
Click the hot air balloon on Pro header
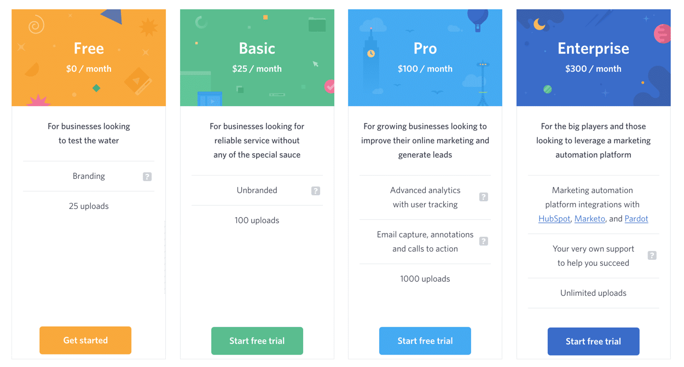point(476,19)
